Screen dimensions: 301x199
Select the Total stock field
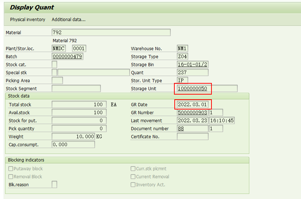[x=79, y=104]
